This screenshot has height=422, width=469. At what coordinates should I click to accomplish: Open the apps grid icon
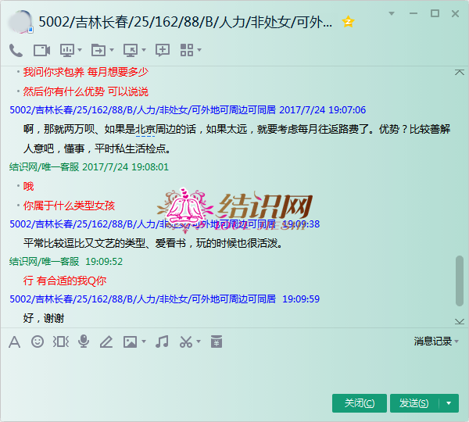187,50
